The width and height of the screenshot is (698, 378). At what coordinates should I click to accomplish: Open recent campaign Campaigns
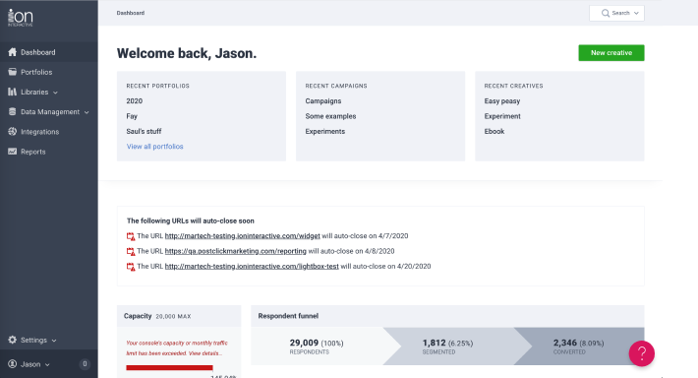pyautogui.click(x=323, y=100)
